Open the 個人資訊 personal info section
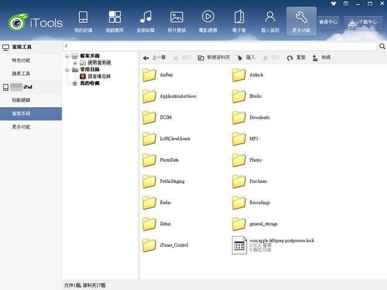 pos(270,21)
